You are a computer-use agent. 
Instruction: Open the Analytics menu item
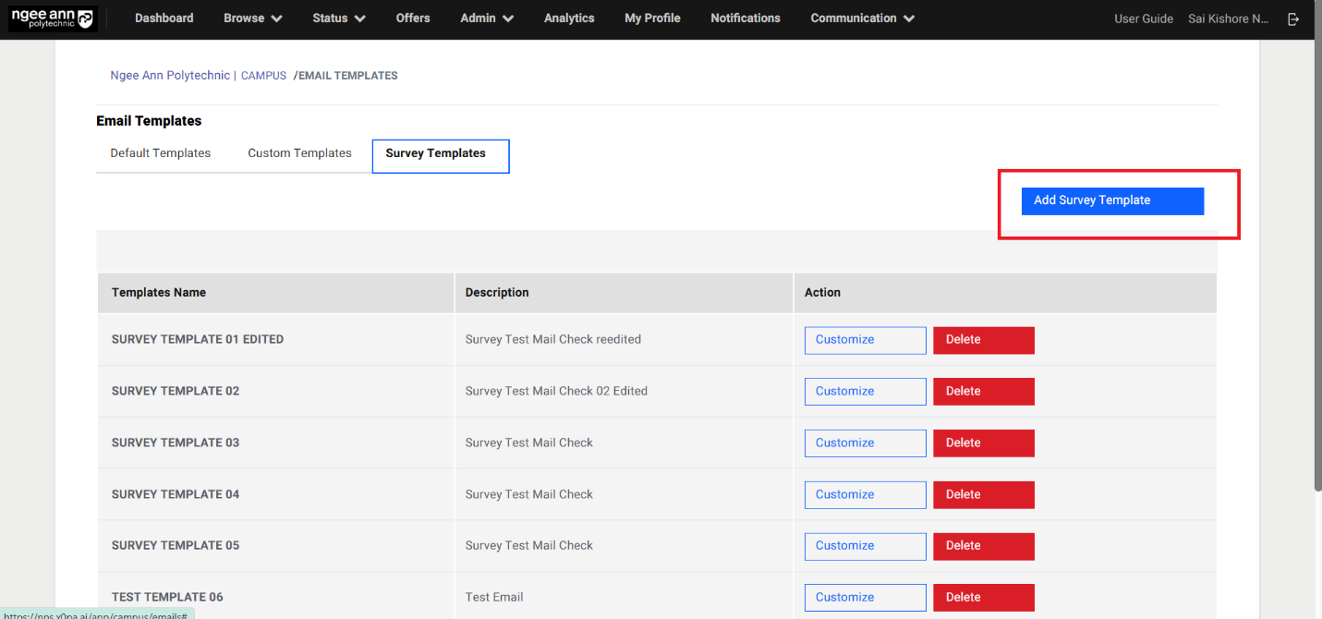[x=569, y=18]
